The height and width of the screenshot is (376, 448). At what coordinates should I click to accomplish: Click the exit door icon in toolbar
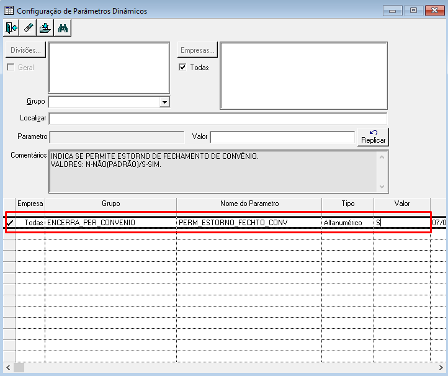coord(11,28)
